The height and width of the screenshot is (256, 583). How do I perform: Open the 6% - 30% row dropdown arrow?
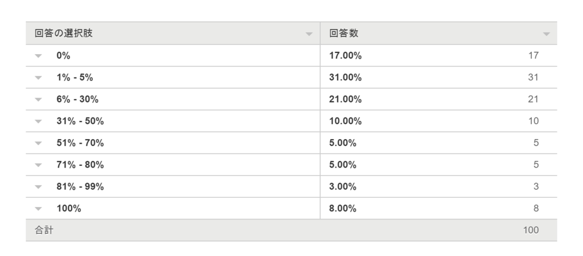point(38,99)
